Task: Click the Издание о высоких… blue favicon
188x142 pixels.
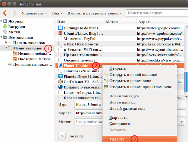Action: [x=60, y=87]
